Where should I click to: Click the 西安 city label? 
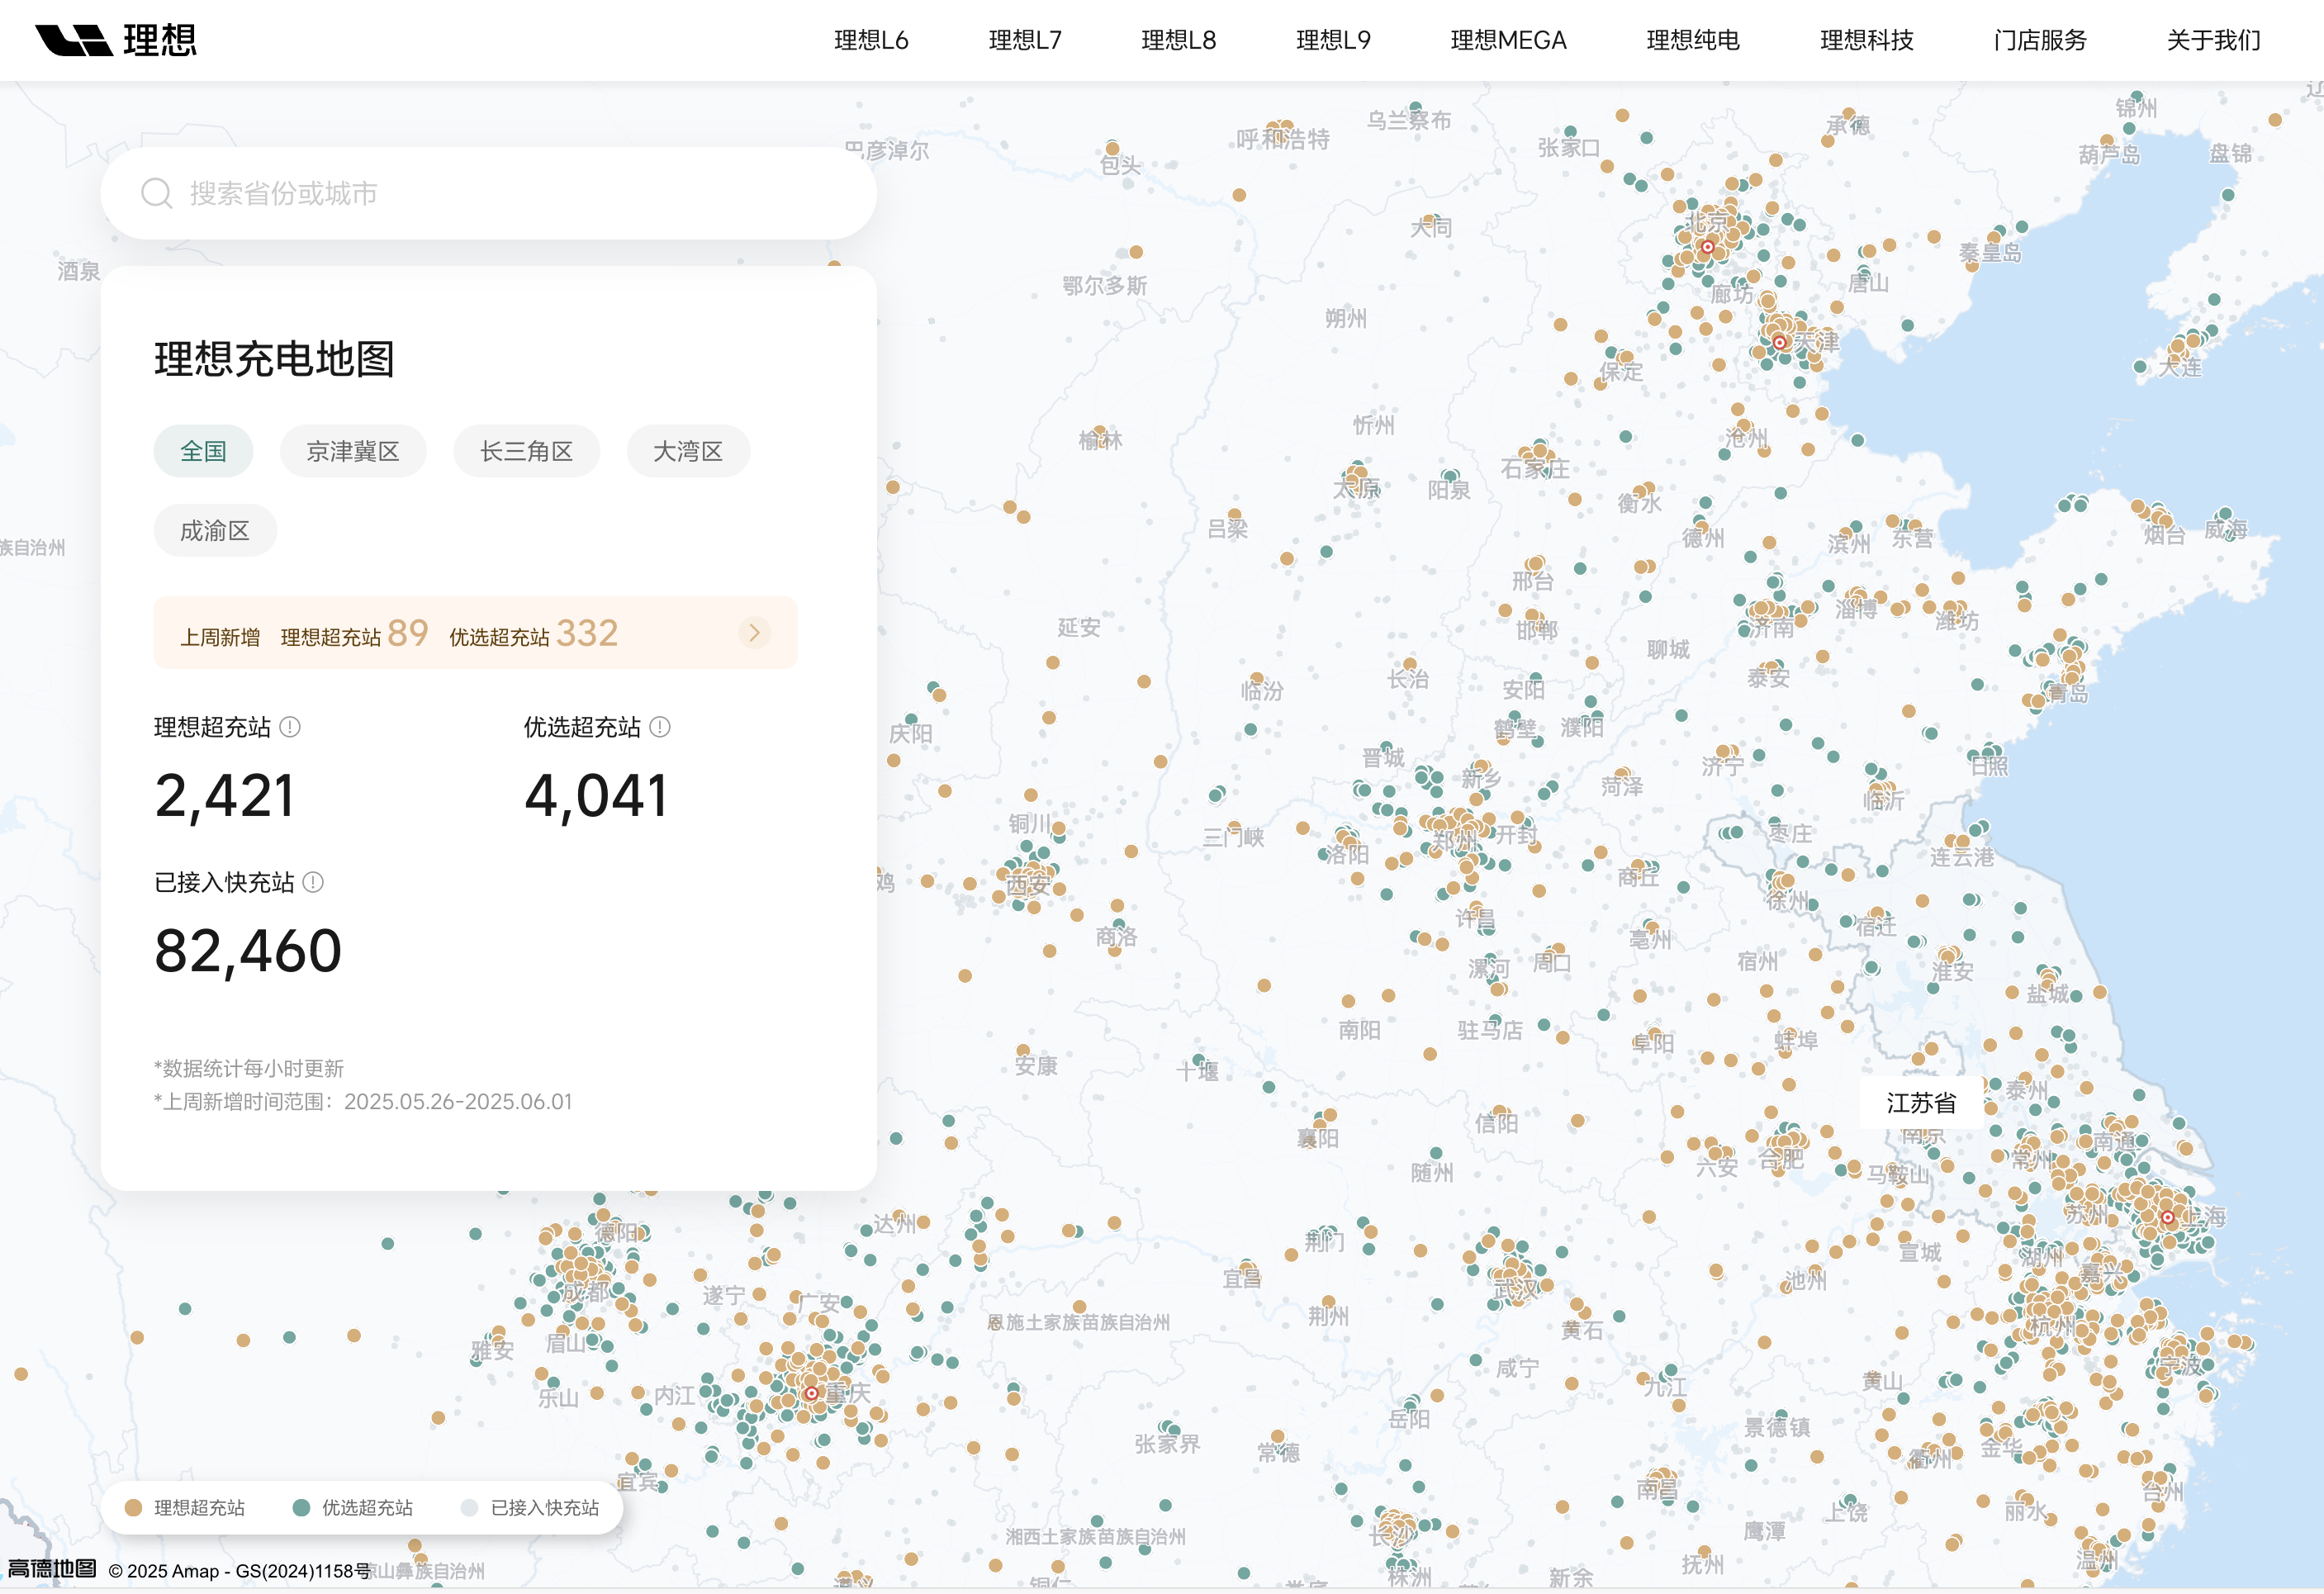coord(1027,884)
